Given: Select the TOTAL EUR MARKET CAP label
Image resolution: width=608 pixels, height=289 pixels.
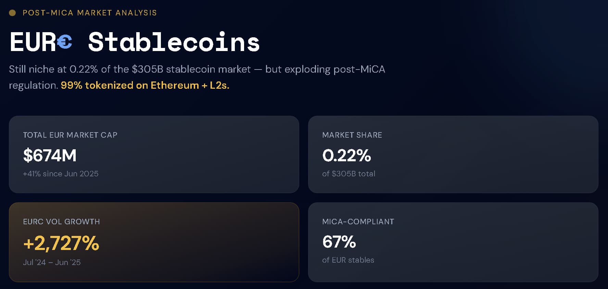Looking at the screenshot, I should coord(70,135).
